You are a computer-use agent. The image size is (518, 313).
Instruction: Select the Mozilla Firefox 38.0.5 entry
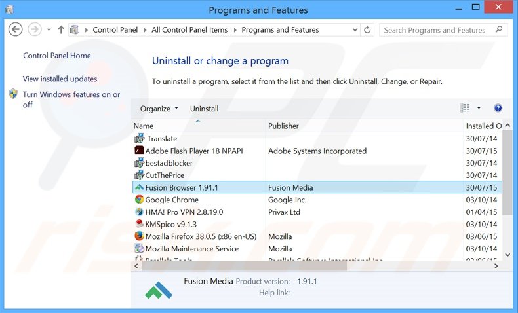pos(201,236)
